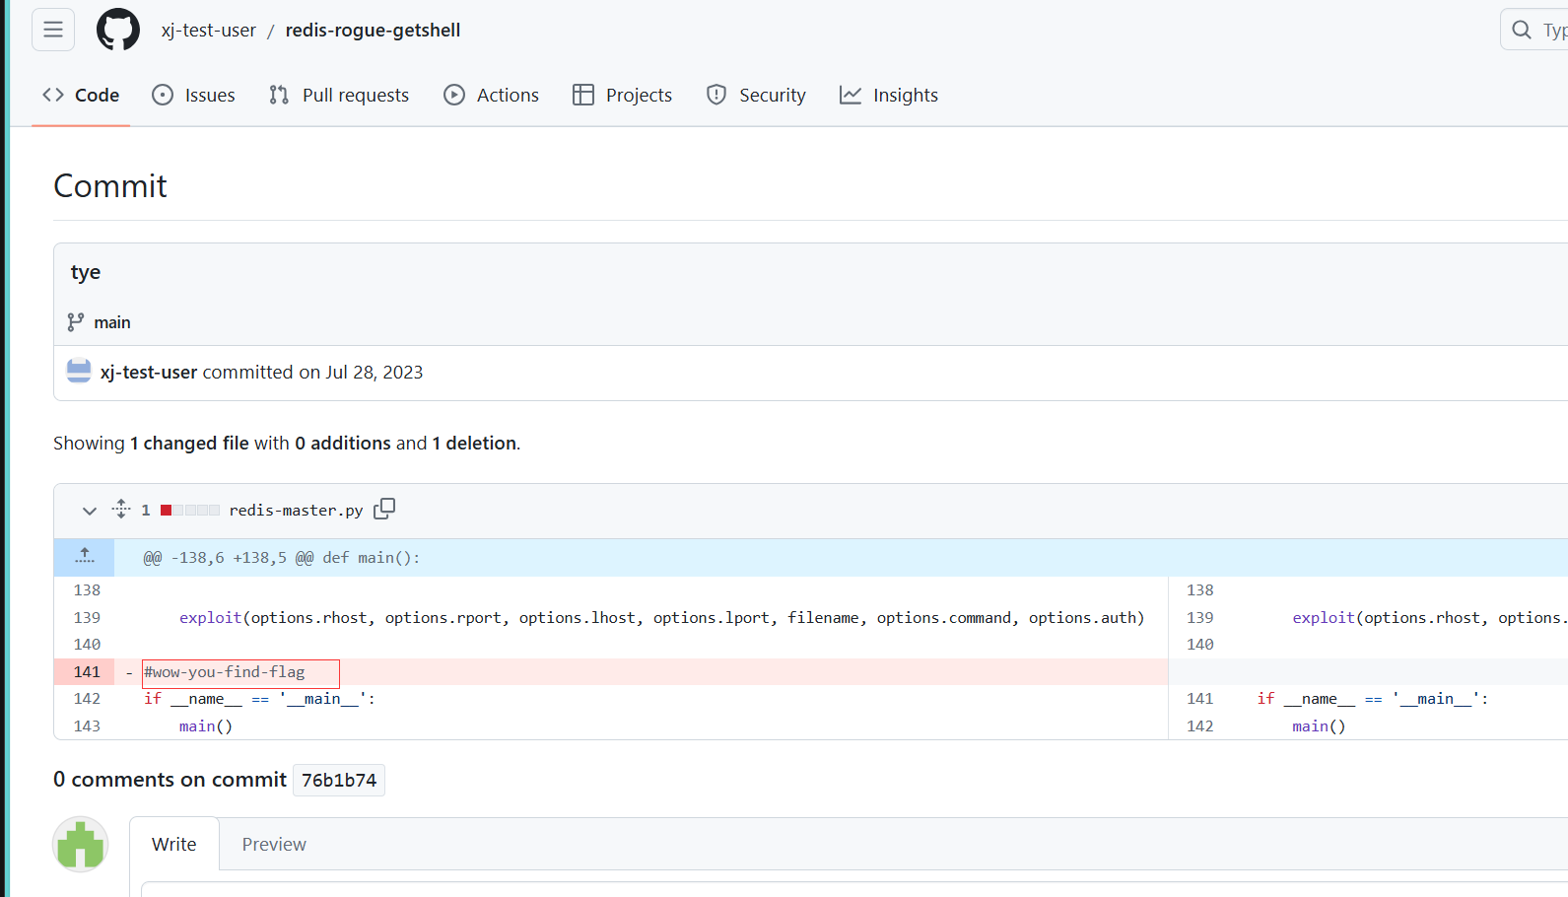Click the Insights graph icon
Image resolution: width=1568 pixels, height=897 pixels.
(x=851, y=95)
